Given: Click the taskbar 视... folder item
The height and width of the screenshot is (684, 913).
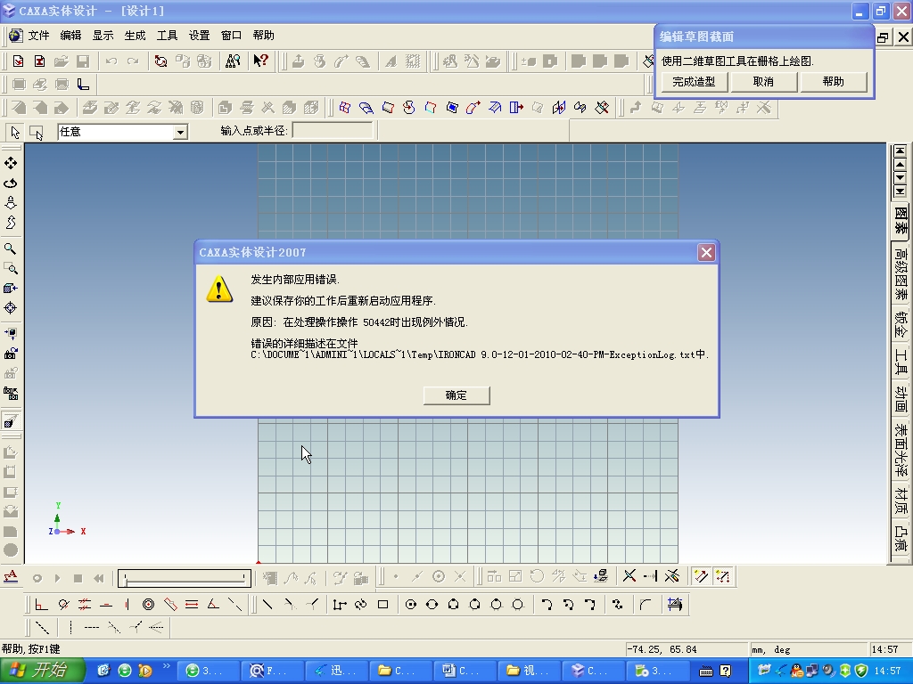Looking at the screenshot, I should tap(528, 671).
